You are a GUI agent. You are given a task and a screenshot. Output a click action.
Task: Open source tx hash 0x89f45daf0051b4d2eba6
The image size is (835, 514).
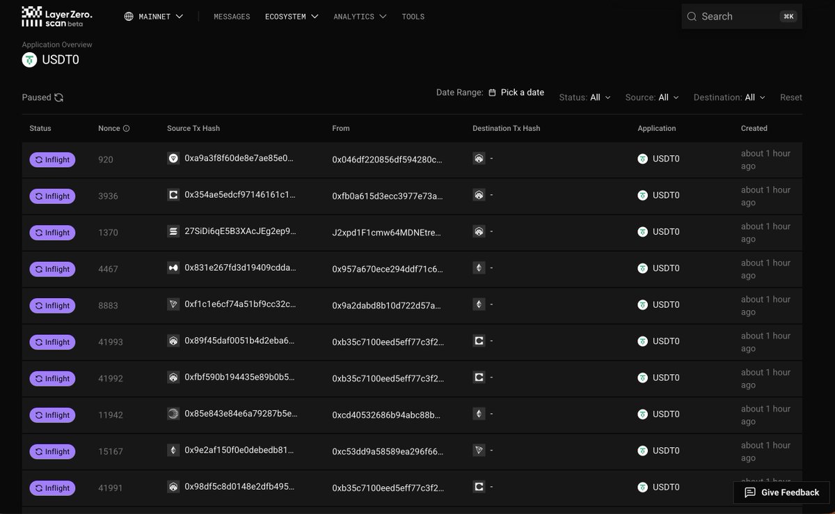(240, 341)
